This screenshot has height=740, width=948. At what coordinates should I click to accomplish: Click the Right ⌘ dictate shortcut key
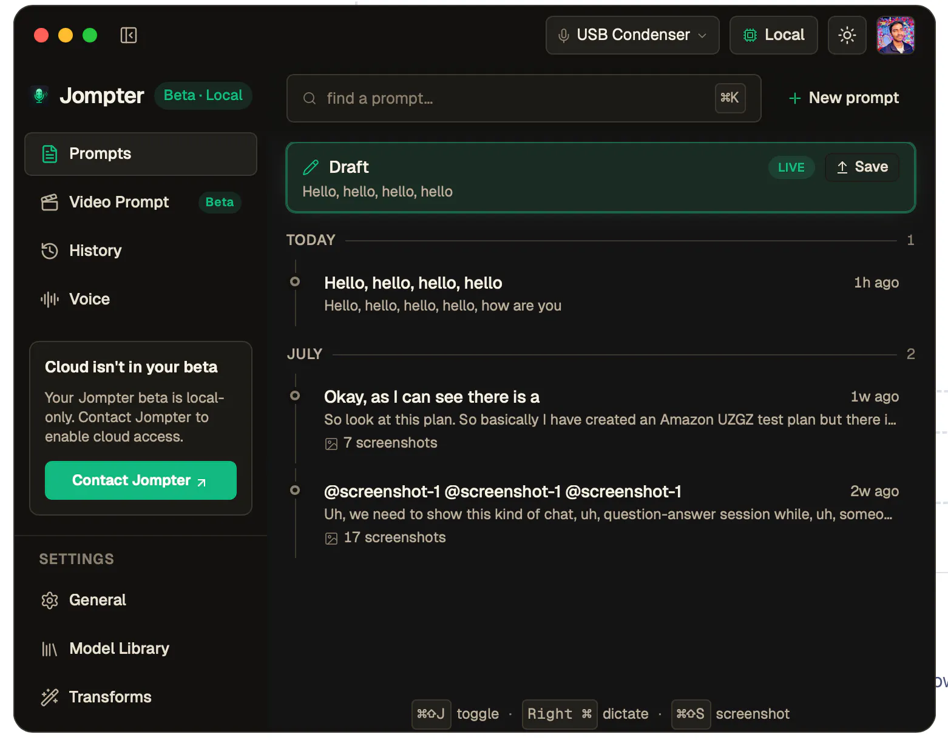point(560,714)
